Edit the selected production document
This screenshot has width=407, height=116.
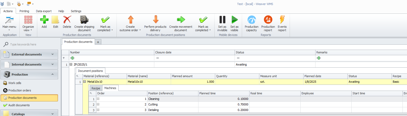click(56, 22)
